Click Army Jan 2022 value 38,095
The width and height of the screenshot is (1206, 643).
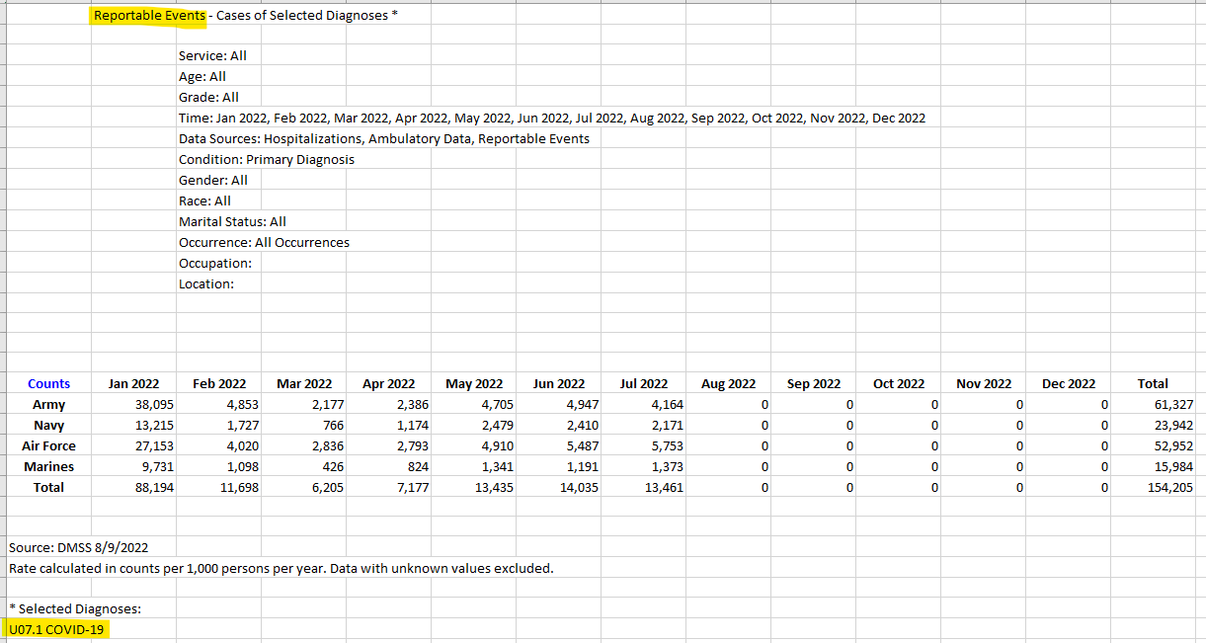point(155,404)
